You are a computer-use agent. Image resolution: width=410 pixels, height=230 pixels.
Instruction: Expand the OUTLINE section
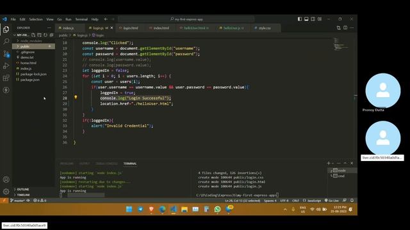tap(23, 189)
